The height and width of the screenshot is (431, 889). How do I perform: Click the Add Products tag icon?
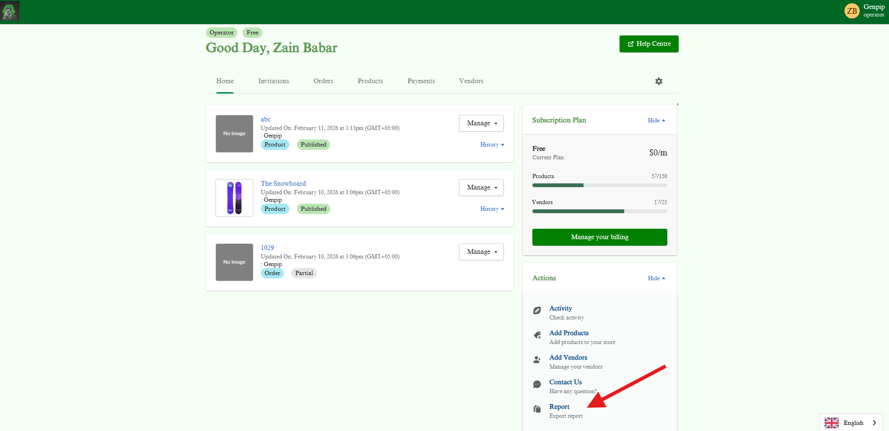537,335
